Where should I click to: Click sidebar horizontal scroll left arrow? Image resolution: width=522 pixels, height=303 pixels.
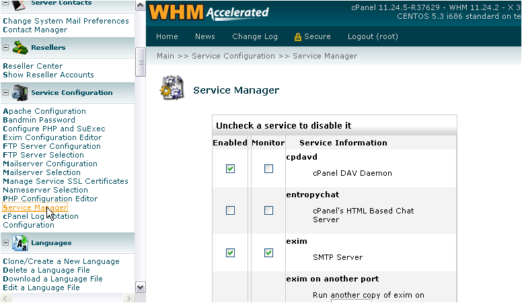(5, 298)
